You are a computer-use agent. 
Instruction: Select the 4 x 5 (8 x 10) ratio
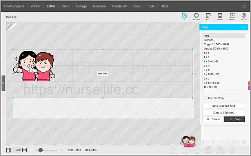(224, 74)
